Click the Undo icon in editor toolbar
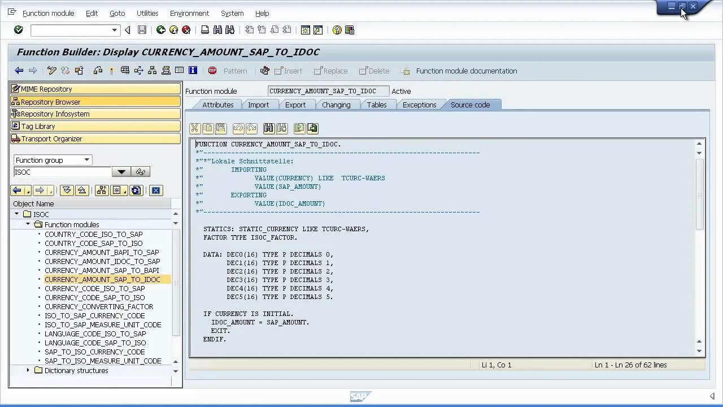Viewport: 723px width, 407px height. point(238,128)
